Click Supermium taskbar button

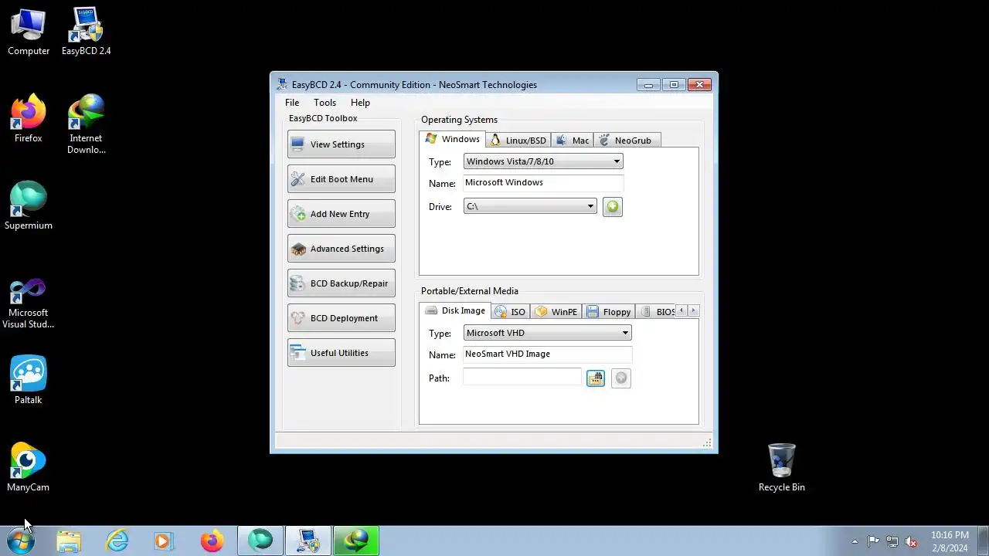tap(260, 541)
